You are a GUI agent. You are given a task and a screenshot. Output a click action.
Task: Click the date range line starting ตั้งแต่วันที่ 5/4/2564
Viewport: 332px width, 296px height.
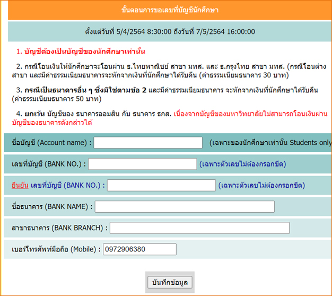[x=170, y=32]
